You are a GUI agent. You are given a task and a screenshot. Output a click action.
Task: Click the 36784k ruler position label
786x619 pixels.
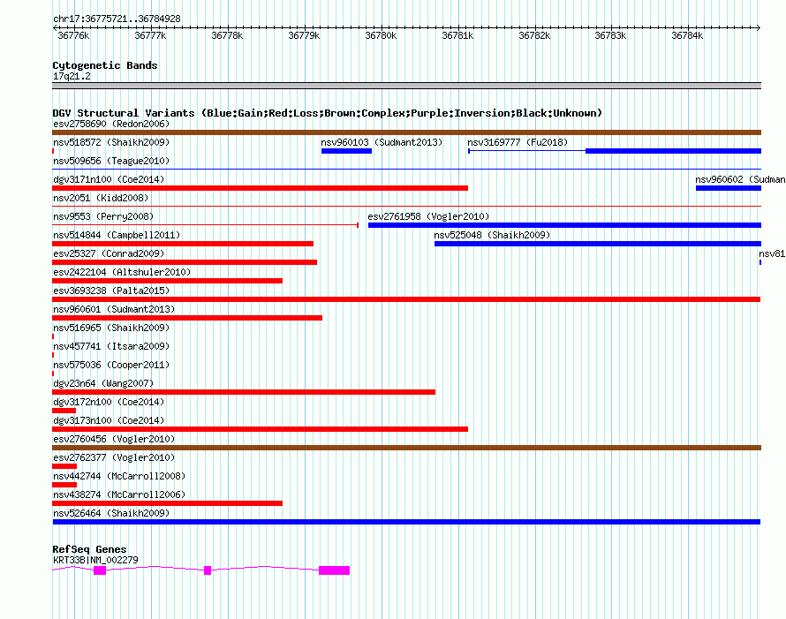(x=687, y=35)
